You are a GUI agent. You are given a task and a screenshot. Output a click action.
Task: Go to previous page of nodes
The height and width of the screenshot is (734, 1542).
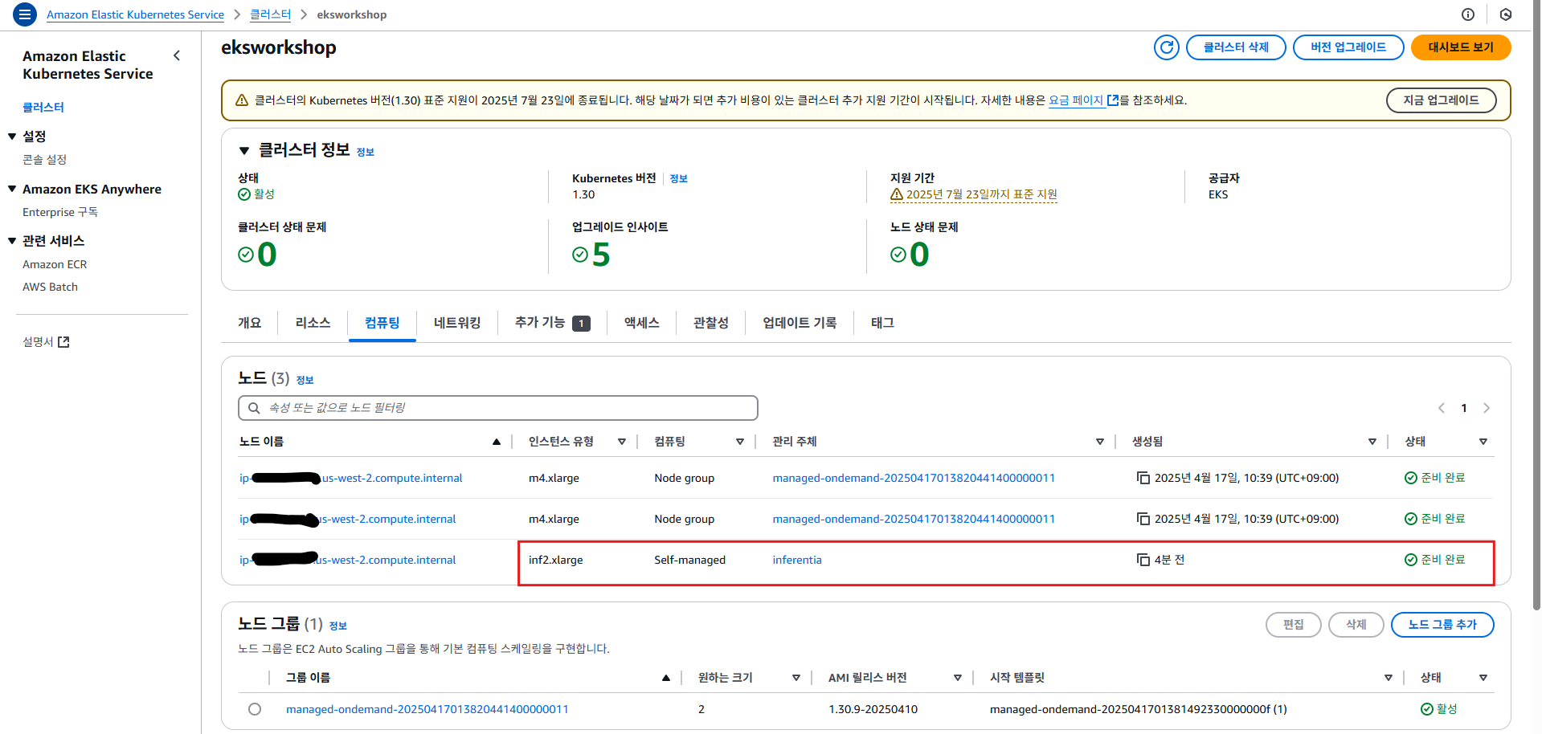(1442, 408)
